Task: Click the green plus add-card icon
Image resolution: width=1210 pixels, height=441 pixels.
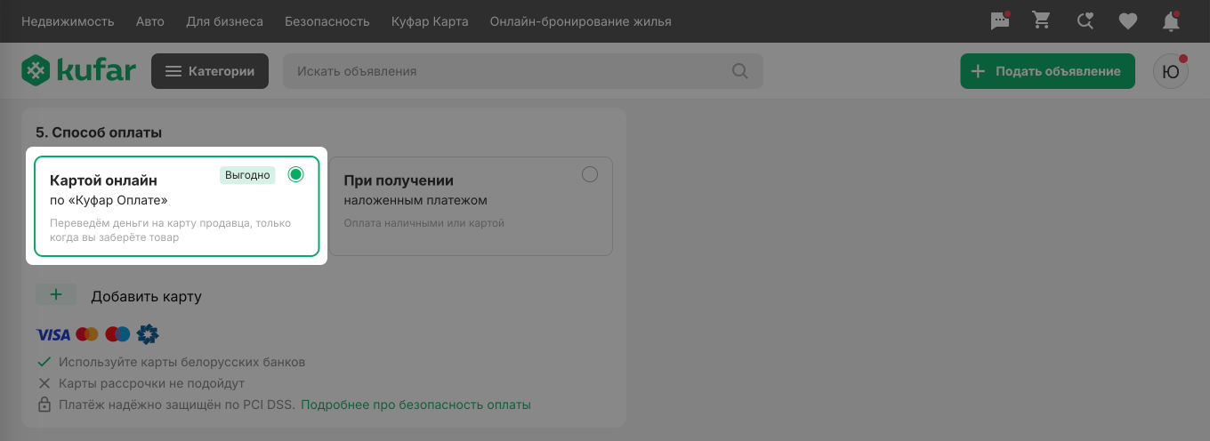Action: click(56, 295)
